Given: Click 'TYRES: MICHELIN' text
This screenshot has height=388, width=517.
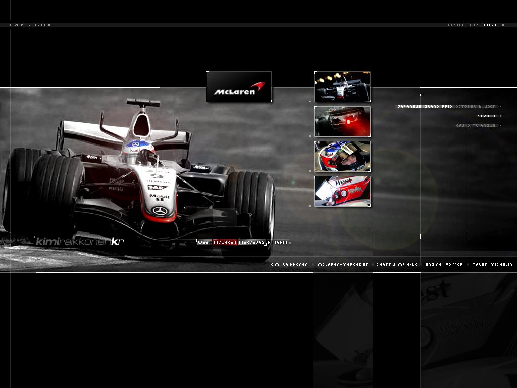Looking at the screenshot, I should [492, 265].
